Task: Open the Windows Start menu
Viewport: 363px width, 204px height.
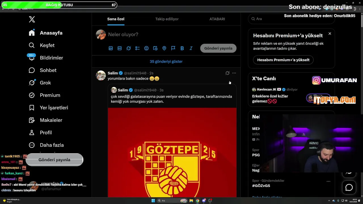Action: (x=153, y=201)
